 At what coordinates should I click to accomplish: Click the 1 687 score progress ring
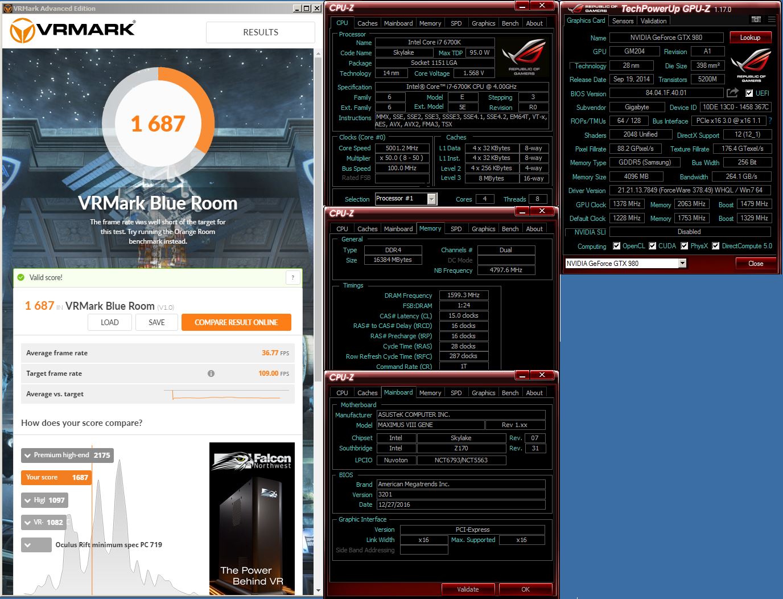click(x=158, y=124)
